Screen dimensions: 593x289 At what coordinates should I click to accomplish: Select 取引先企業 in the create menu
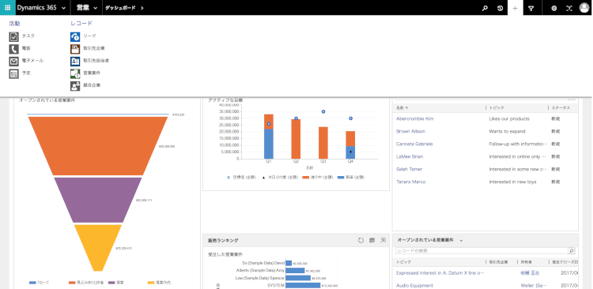coord(94,48)
